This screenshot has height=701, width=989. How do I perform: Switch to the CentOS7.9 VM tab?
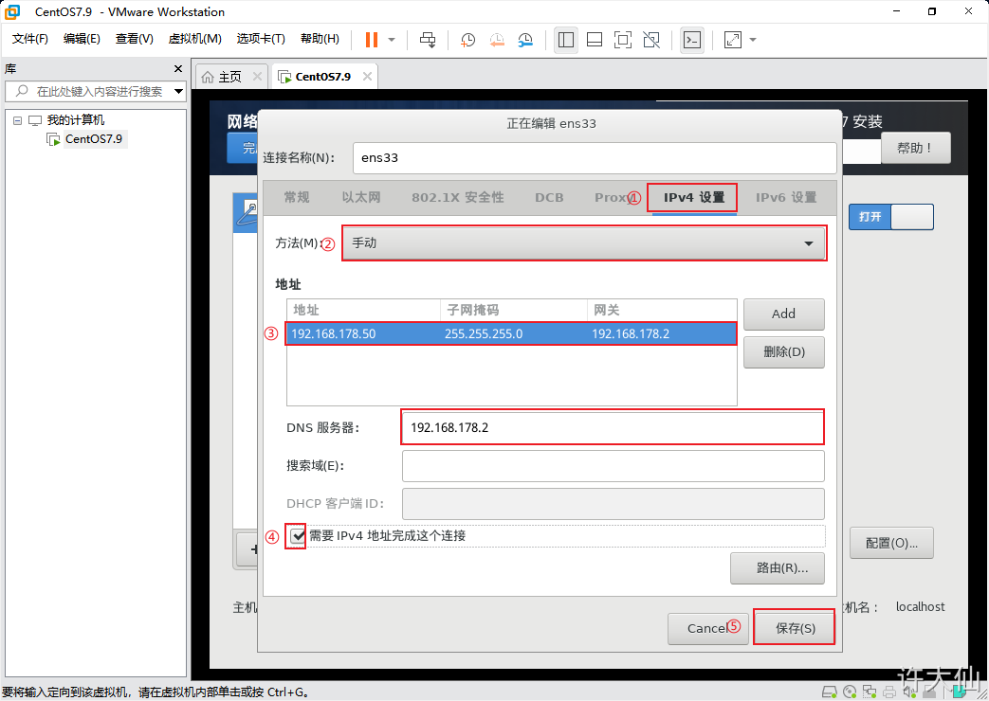322,77
